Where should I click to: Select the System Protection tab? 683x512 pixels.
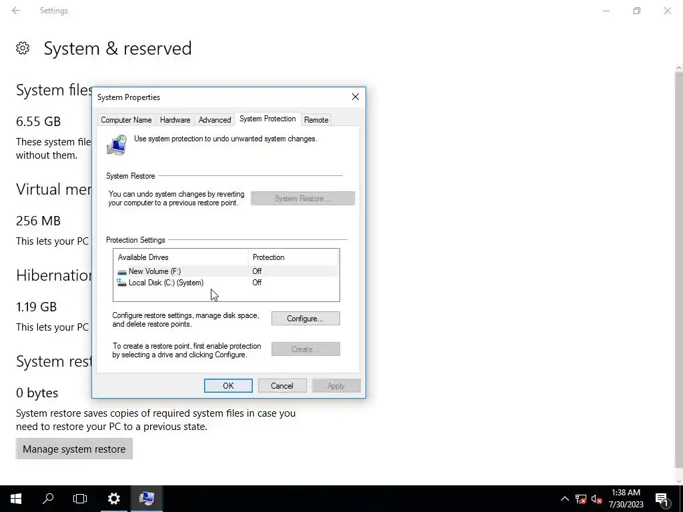(x=267, y=119)
